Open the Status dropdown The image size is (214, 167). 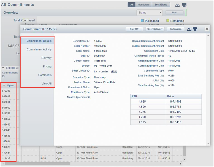click(x=150, y=13)
